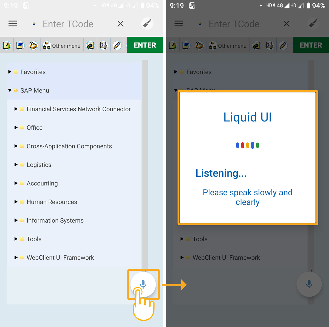The image size is (329, 327).
Task: Select Human Resources tree item
Action: [52, 202]
